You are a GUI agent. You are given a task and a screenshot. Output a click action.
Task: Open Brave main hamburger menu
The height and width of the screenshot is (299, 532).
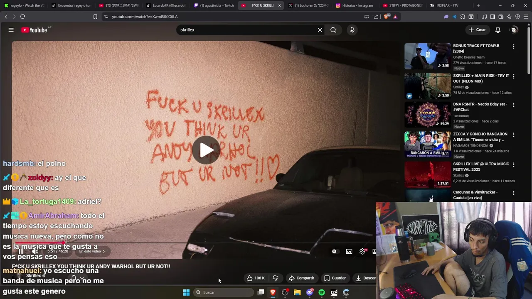click(x=526, y=17)
